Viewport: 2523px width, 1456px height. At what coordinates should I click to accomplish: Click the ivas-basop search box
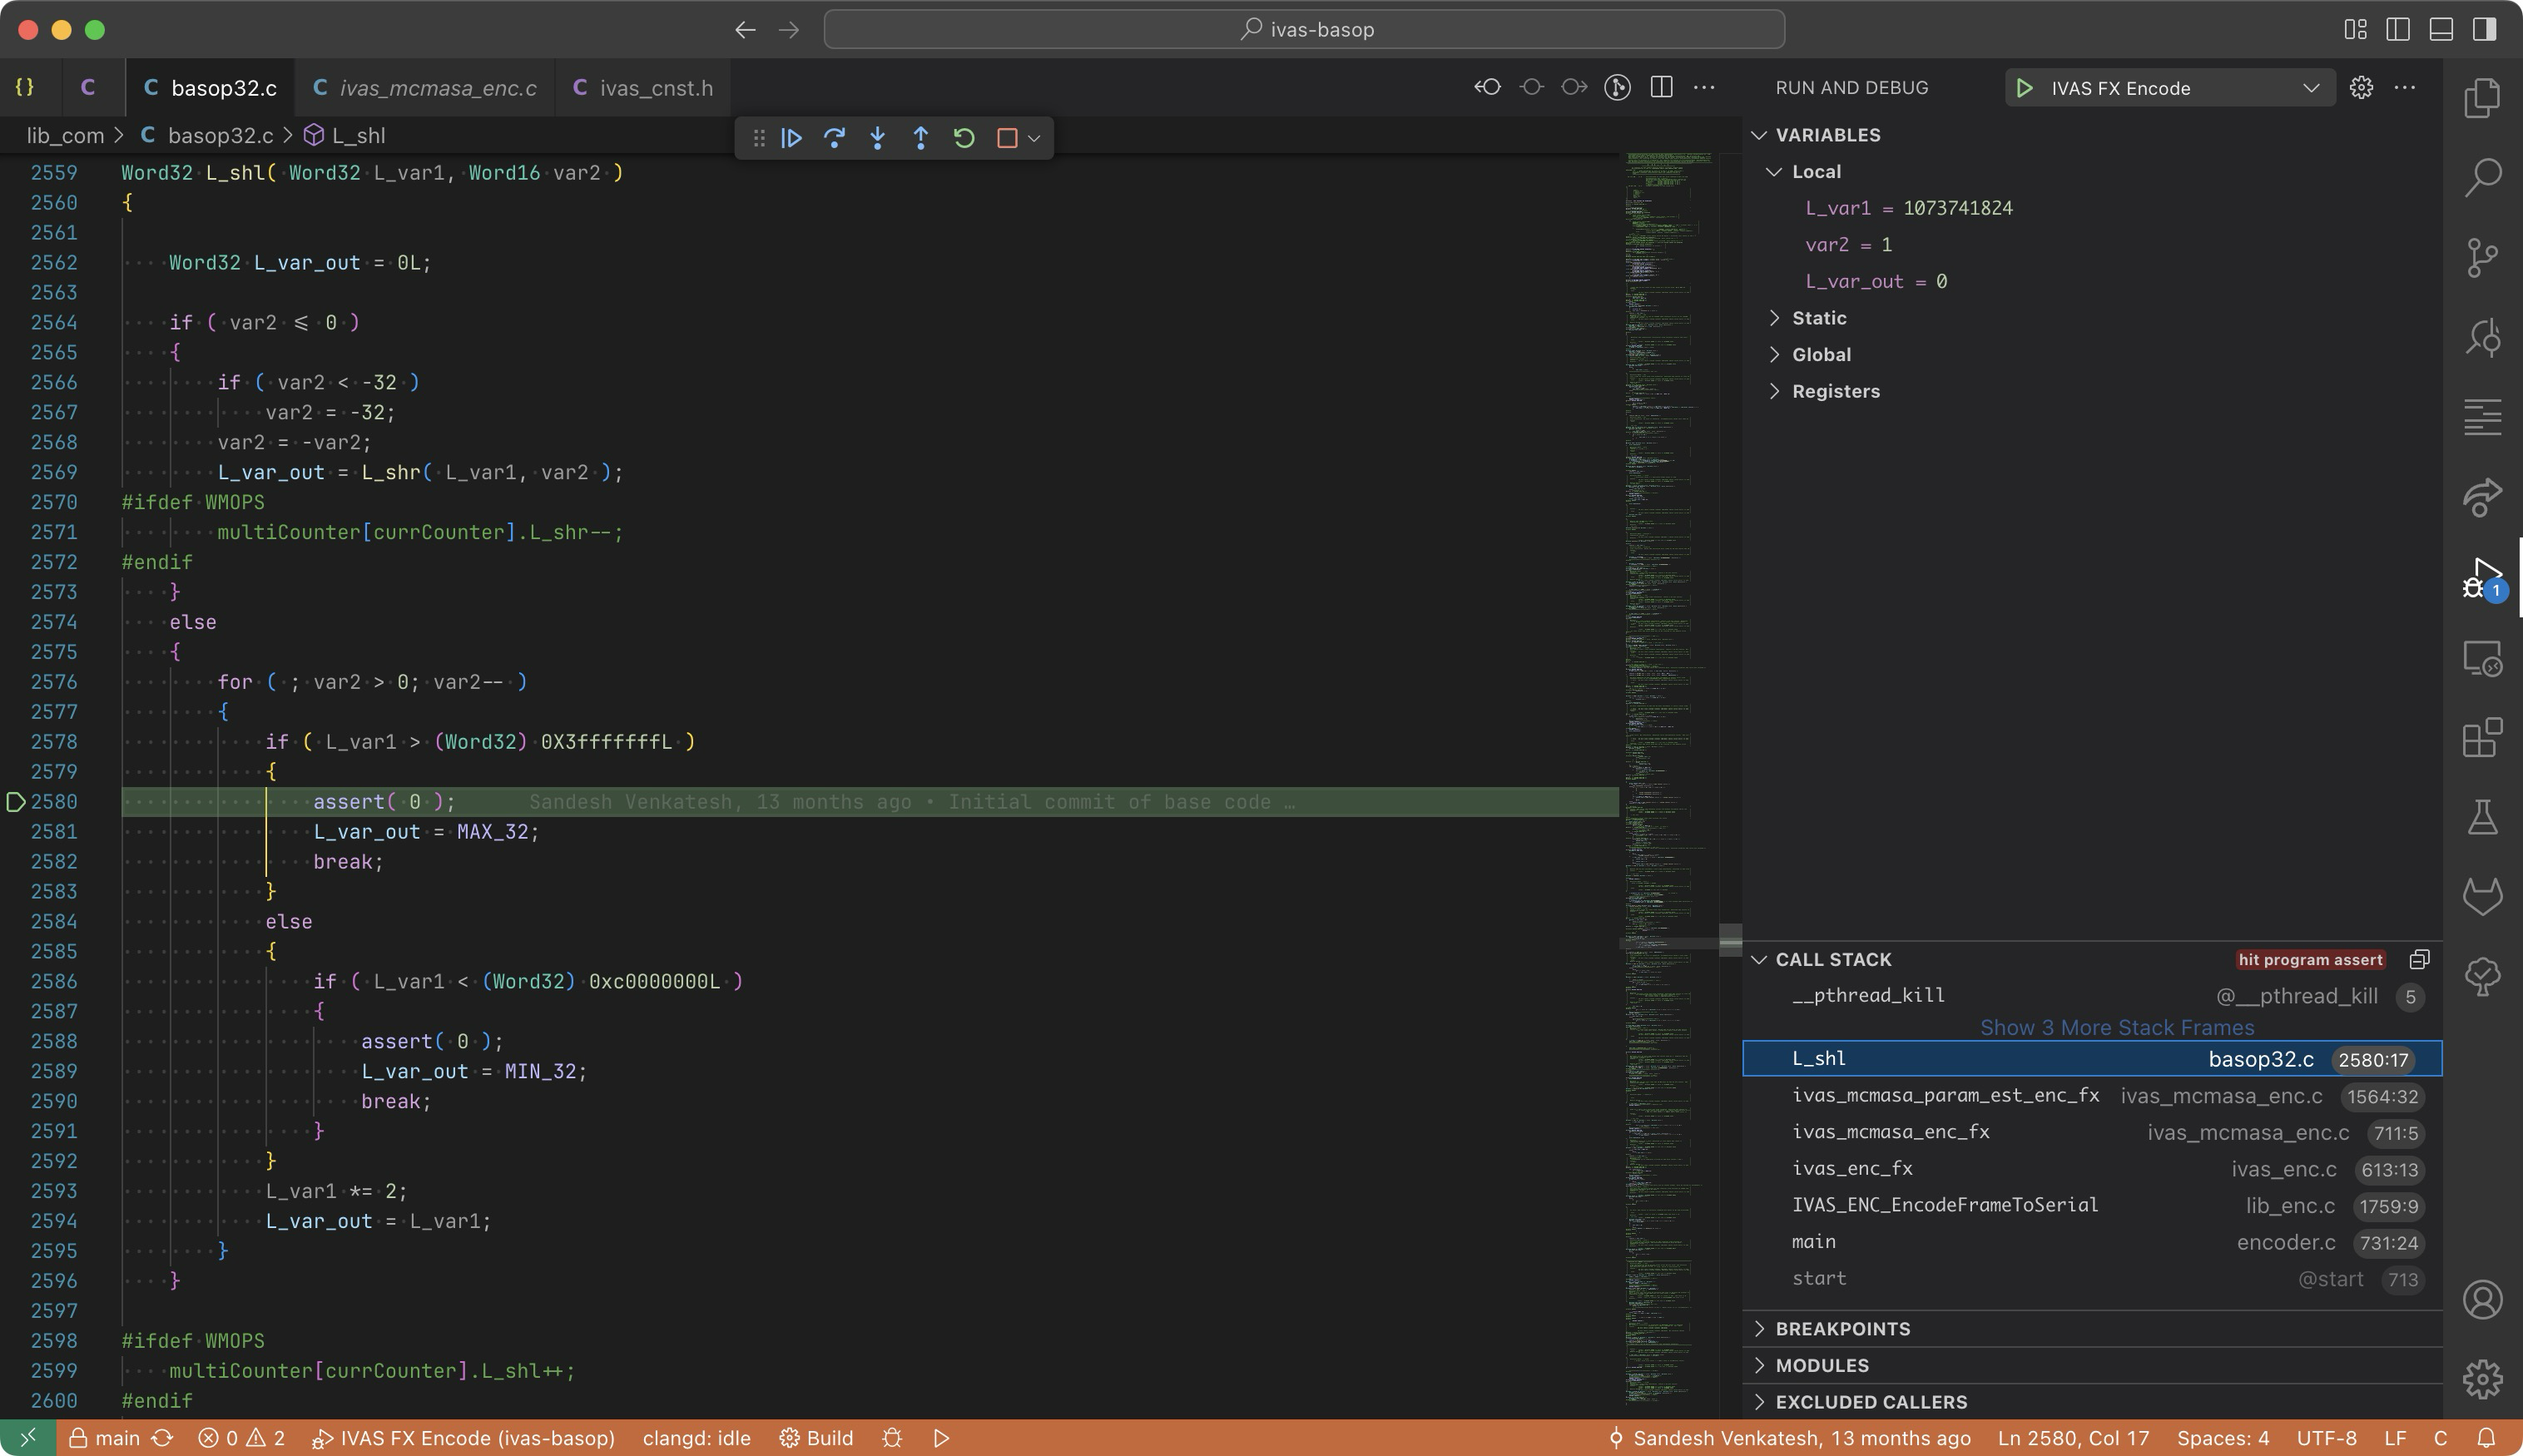(1304, 29)
